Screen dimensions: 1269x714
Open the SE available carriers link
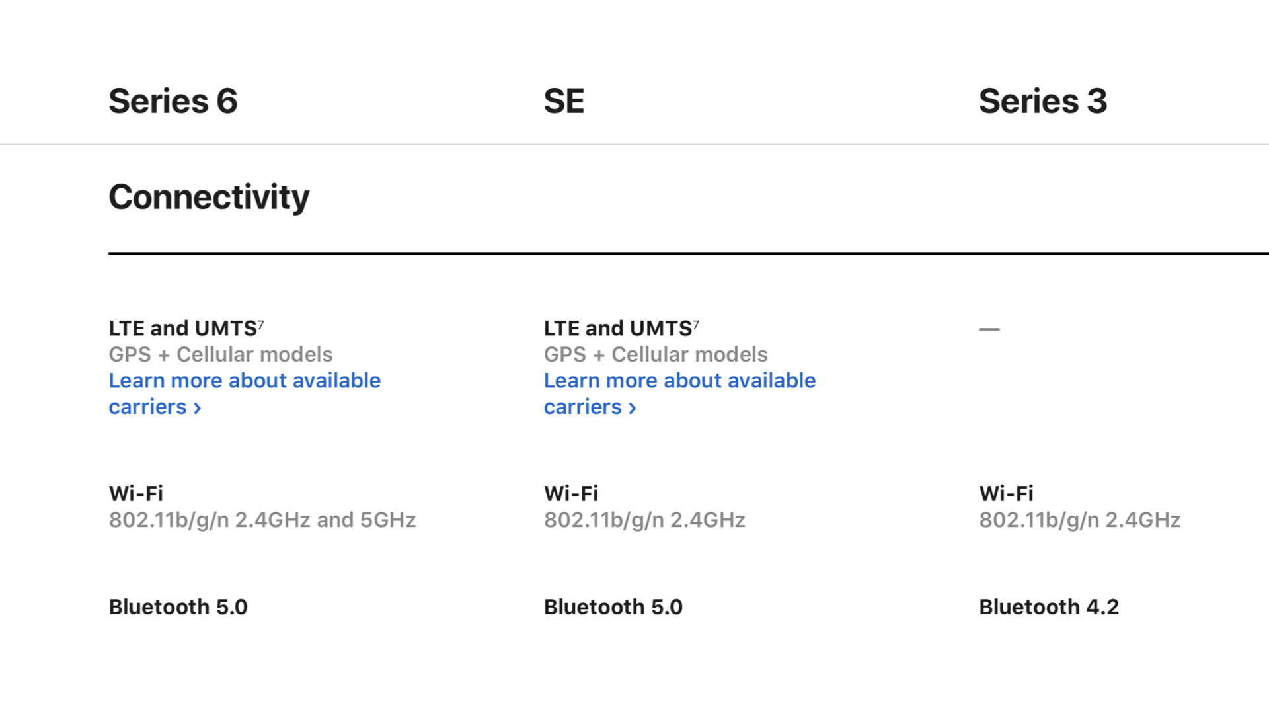click(x=679, y=381)
